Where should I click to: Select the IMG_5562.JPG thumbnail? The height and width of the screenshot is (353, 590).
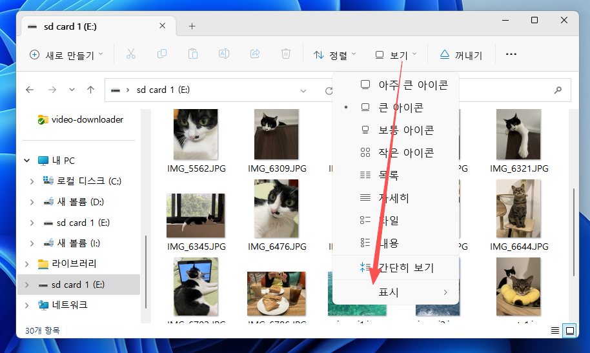196,134
